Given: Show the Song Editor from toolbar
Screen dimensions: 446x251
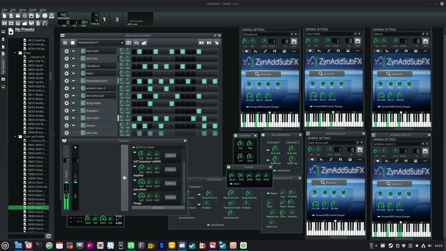Looking at the screenshot, I should 5,23.
